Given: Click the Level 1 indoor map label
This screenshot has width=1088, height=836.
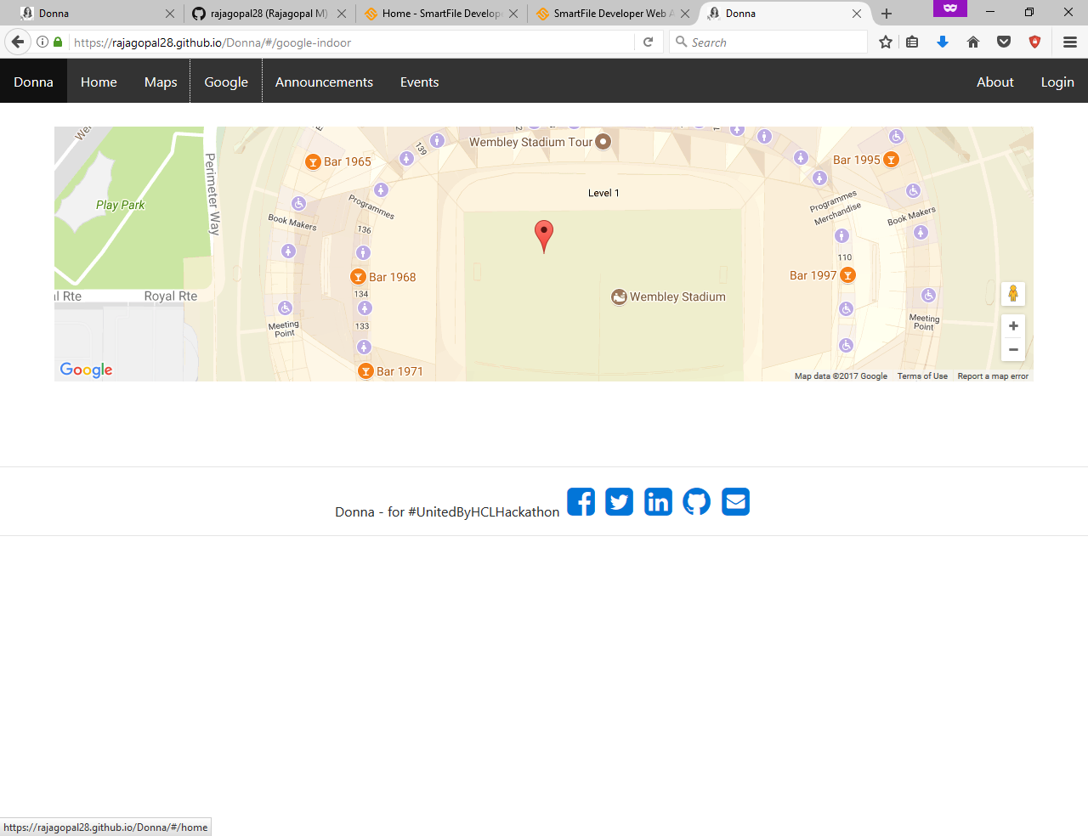Looking at the screenshot, I should (x=603, y=193).
